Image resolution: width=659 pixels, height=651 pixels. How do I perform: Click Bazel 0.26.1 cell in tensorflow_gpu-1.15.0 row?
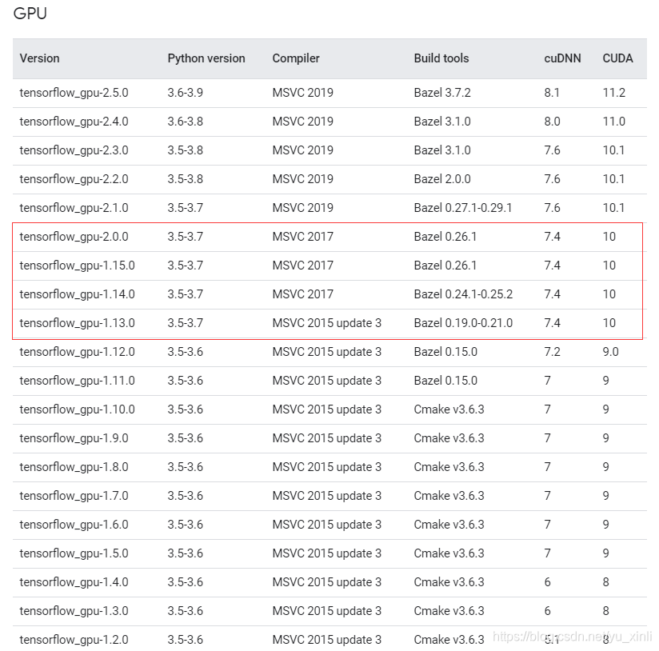(x=445, y=266)
